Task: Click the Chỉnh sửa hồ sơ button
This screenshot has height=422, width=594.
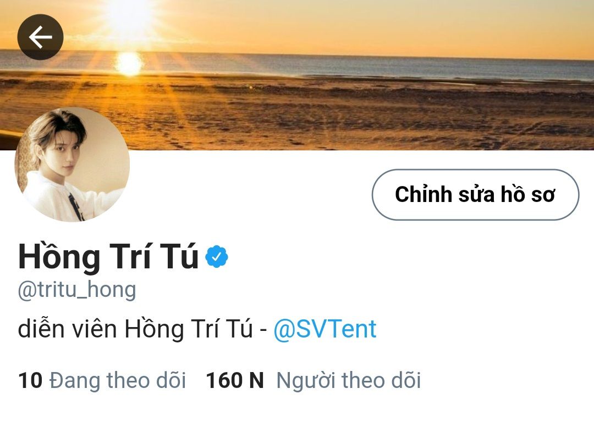Action: pyautogui.click(x=475, y=194)
